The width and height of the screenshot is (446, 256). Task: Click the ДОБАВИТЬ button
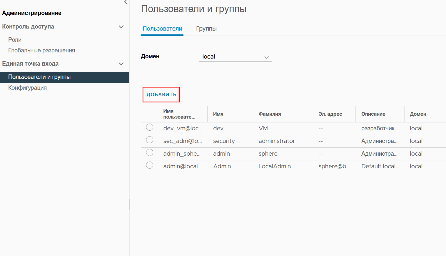pyautogui.click(x=161, y=95)
